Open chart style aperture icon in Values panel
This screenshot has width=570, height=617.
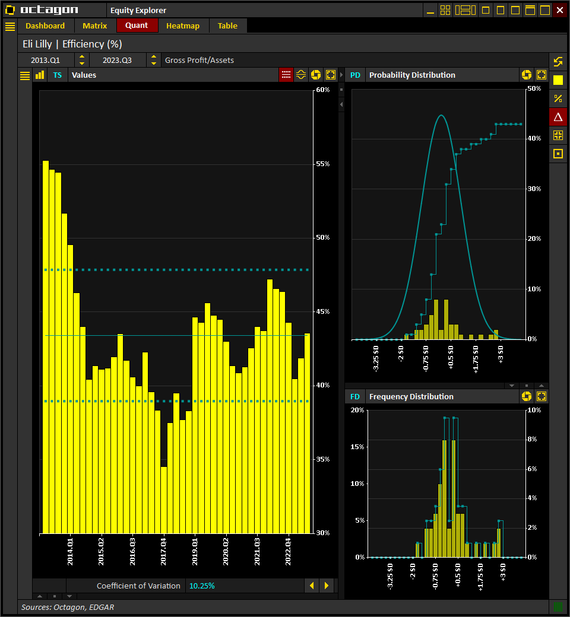[316, 75]
